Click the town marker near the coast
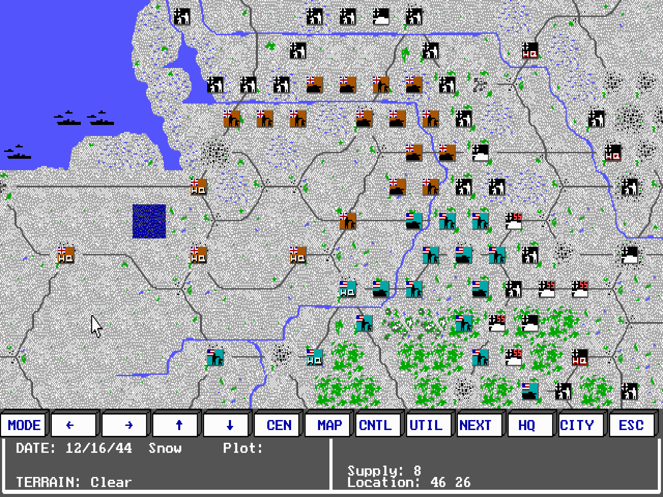 point(216,153)
